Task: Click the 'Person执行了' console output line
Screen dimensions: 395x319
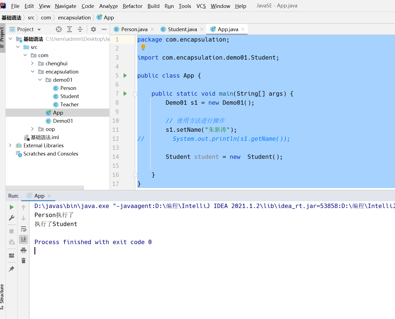Action: pos(54,215)
